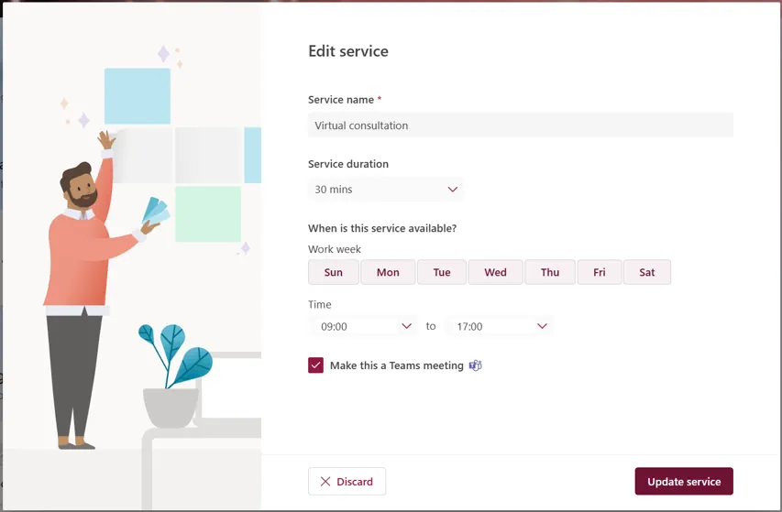This screenshot has width=782, height=512.
Task: Click the Discard button
Action: (347, 481)
